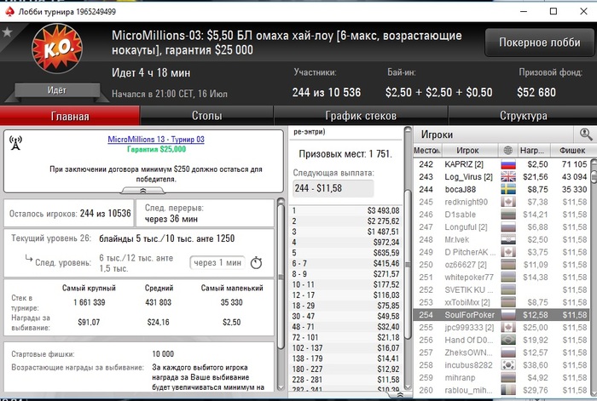Click the largest stack value 1 661 339
Viewport: 597px width, 401px height.
(89, 302)
